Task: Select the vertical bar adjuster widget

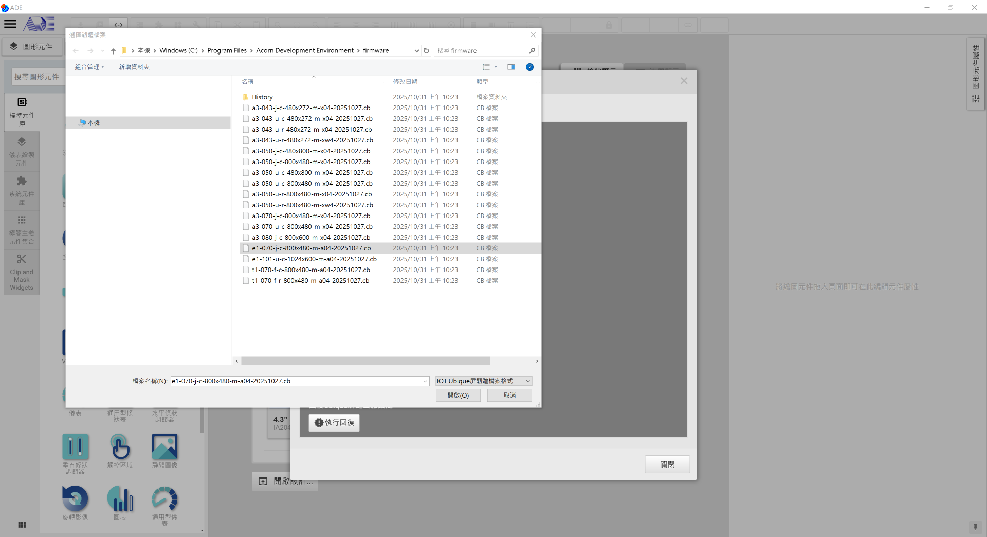Action: click(76, 446)
